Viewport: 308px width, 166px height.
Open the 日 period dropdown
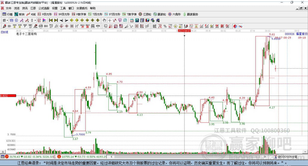pos(5,20)
